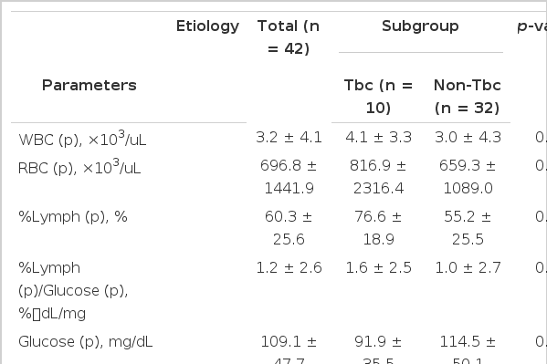Click the 4.1 ± 3.3 Tbc WBC value
Image resolution: width=547 pixels, height=364 pixels.
[378, 138]
